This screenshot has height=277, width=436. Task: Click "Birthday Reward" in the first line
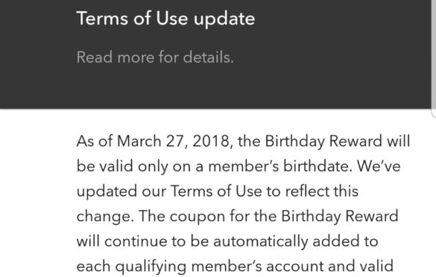point(323,141)
